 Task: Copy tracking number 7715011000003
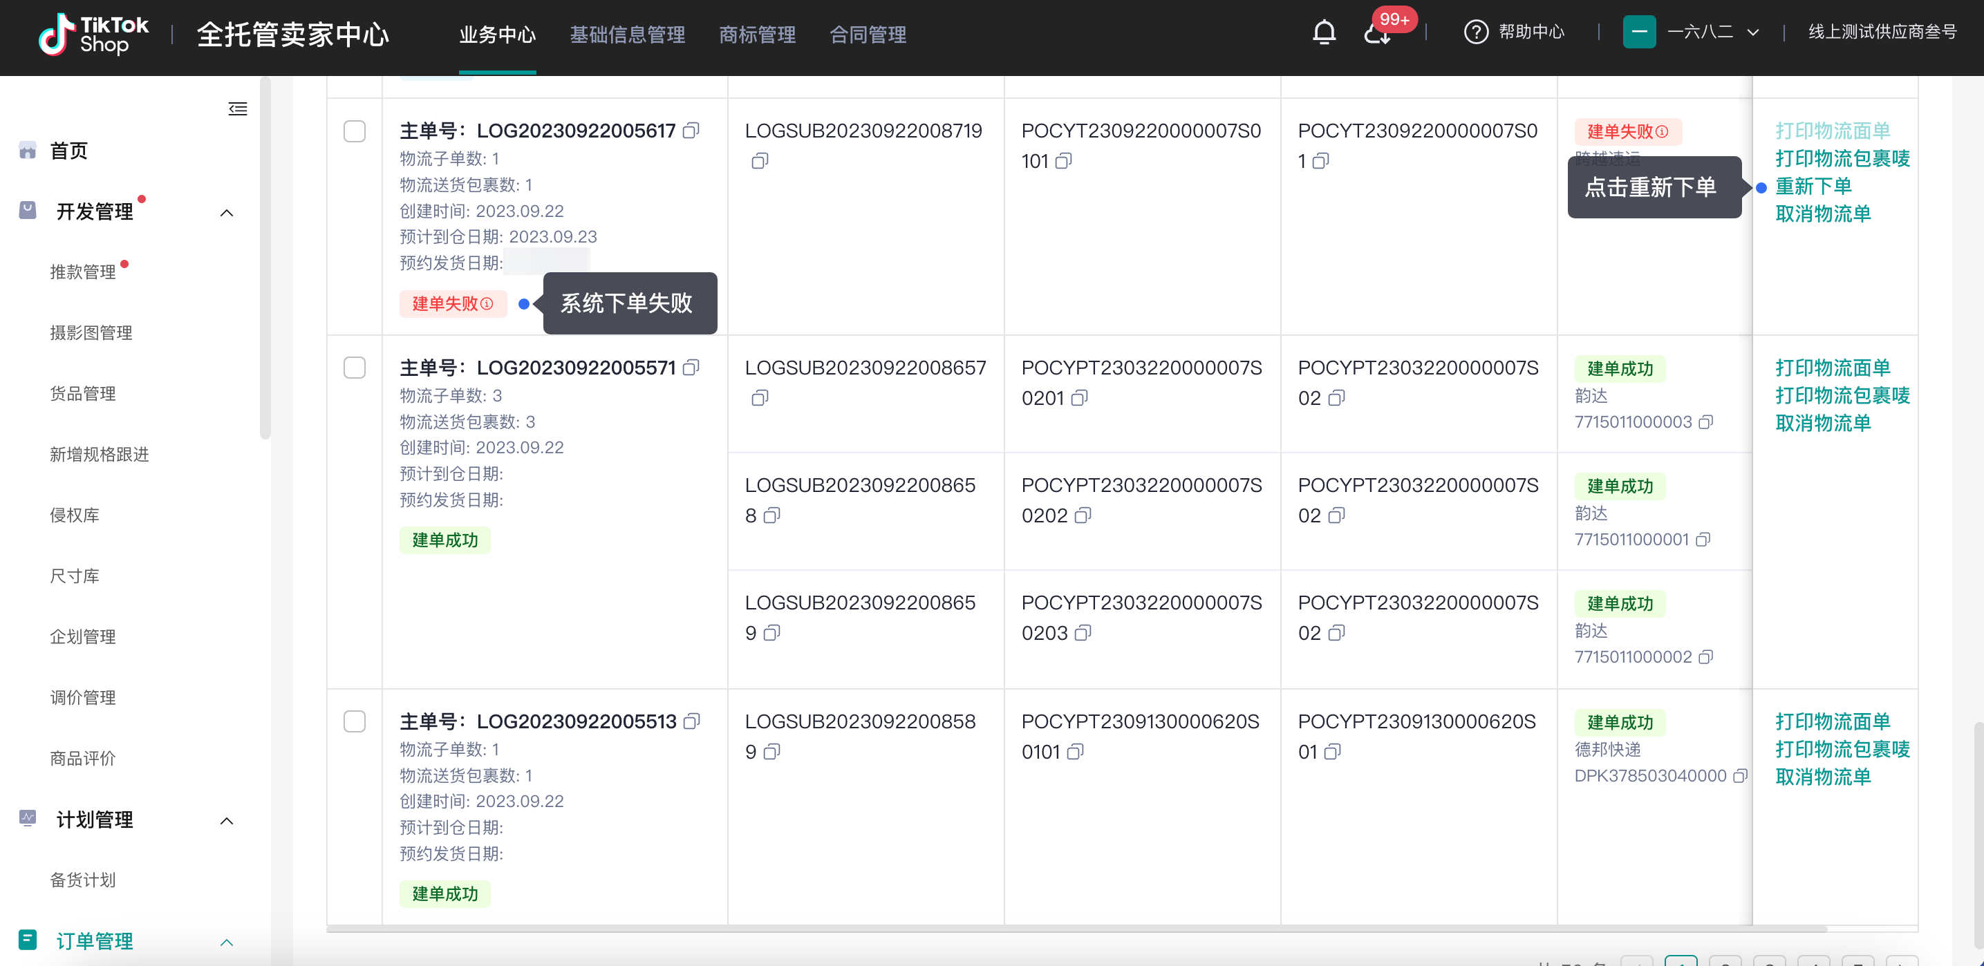point(1706,422)
